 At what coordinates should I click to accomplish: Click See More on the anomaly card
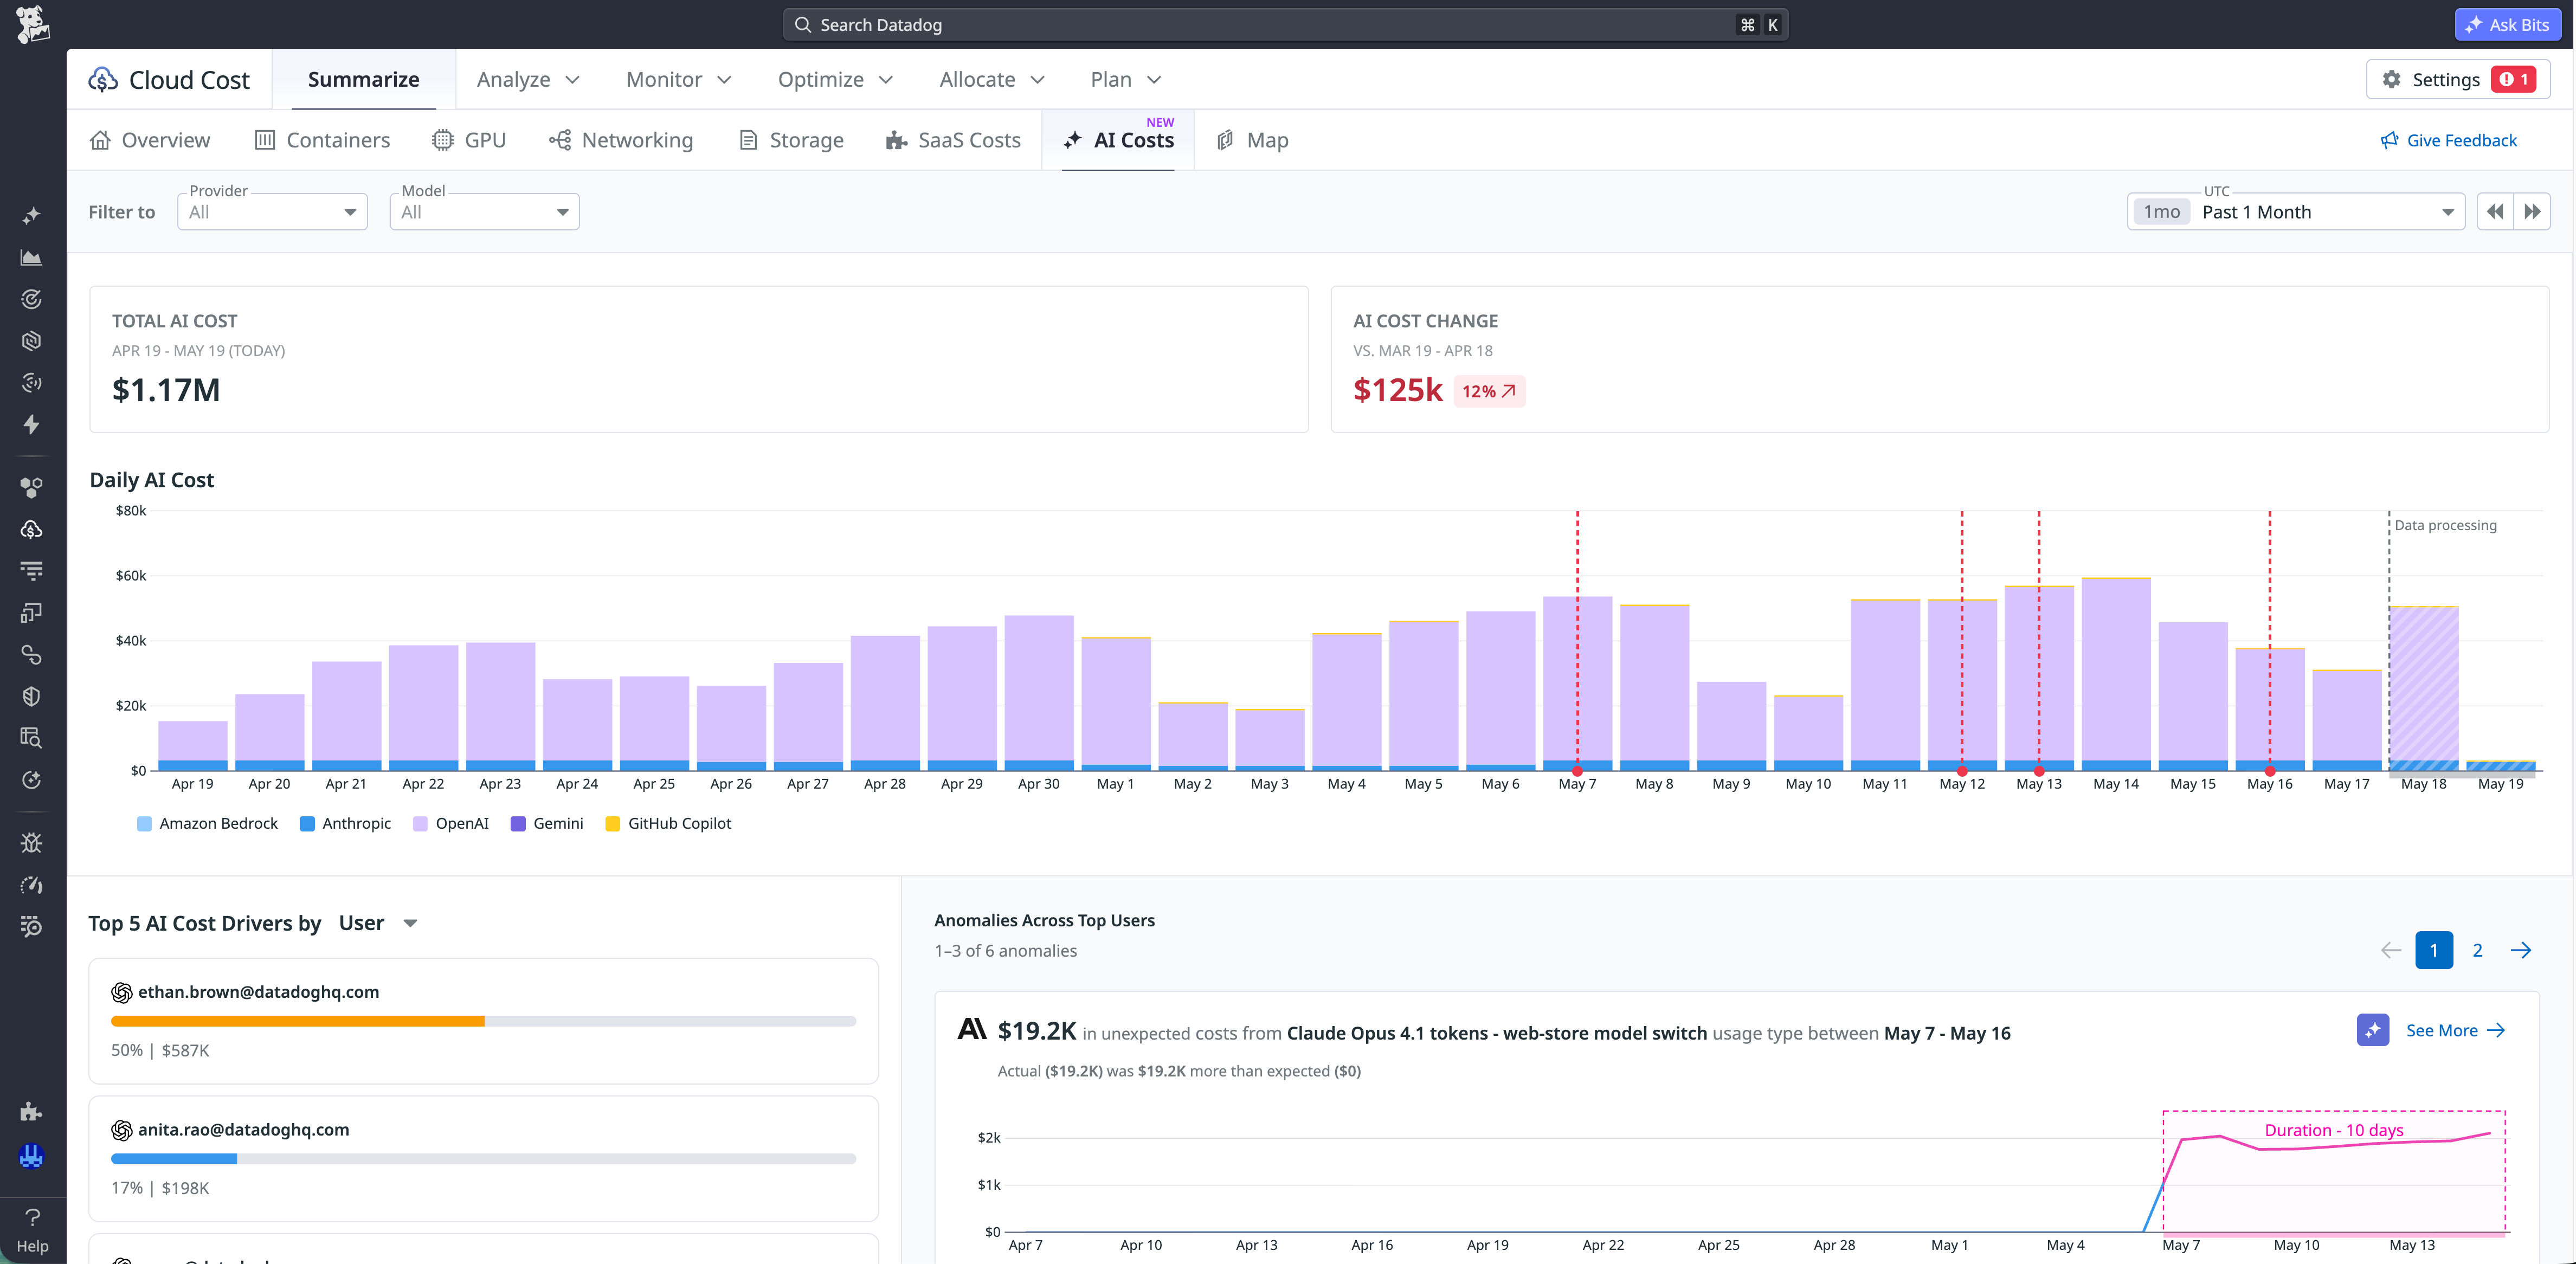2455,1030
